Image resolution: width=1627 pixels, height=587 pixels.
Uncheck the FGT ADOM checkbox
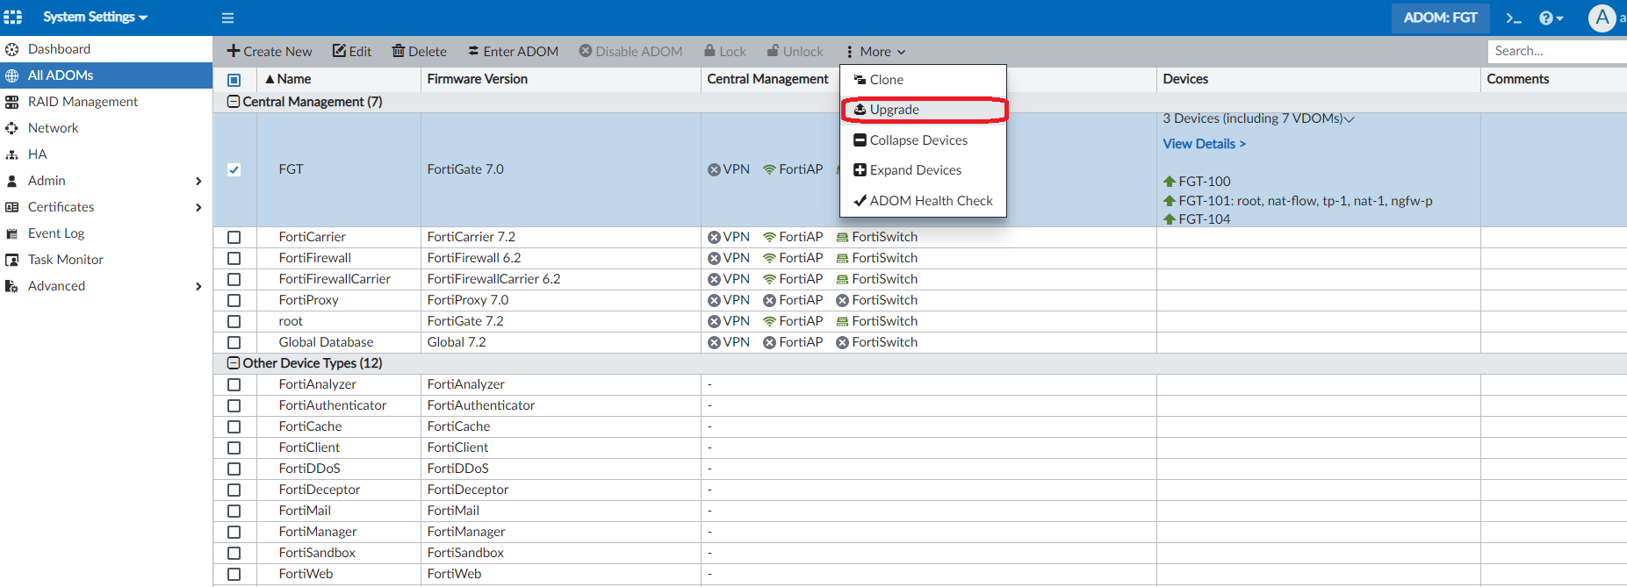coord(234,169)
